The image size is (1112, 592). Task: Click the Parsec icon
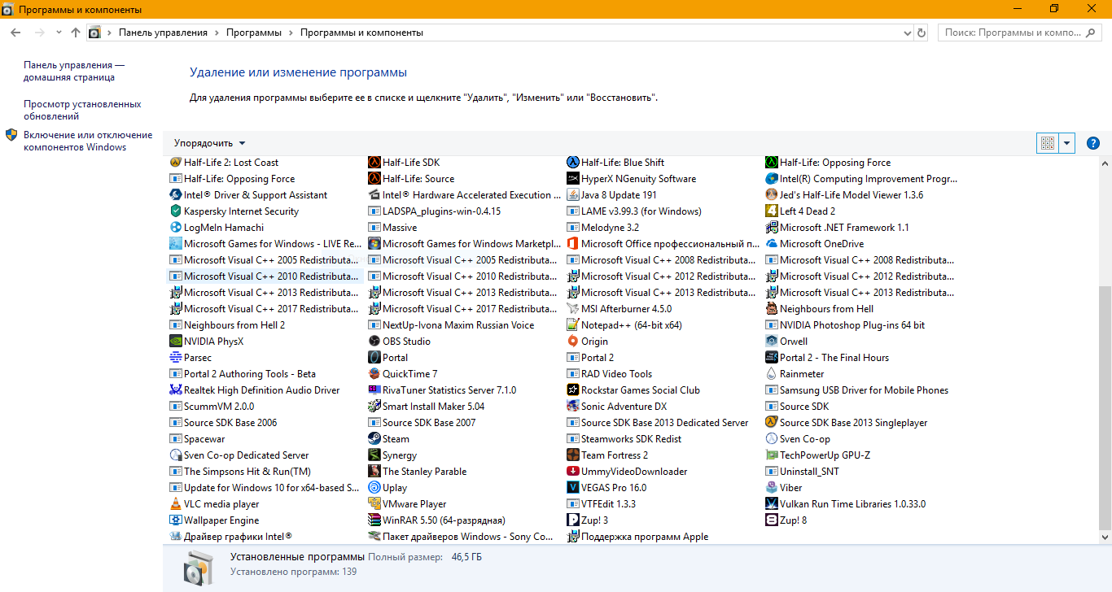pyautogui.click(x=175, y=358)
